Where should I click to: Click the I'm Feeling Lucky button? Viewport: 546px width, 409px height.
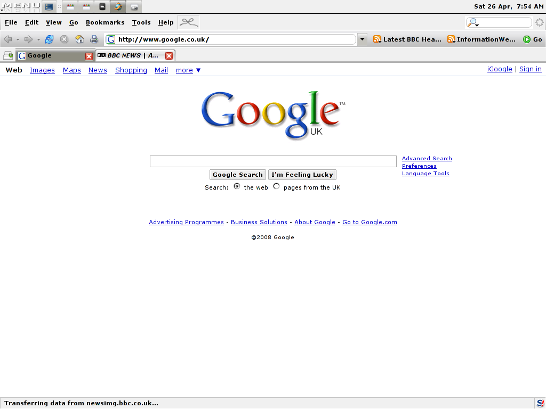302,175
